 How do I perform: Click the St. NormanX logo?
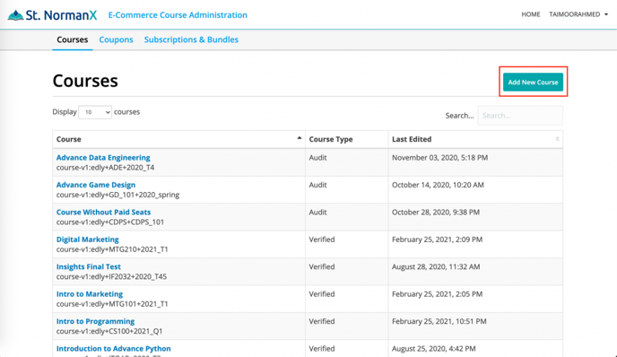click(52, 15)
